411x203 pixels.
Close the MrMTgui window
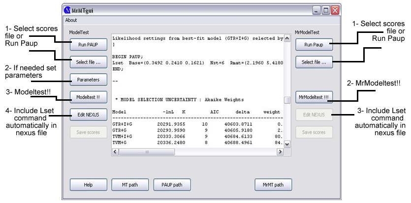tap(335, 10)
